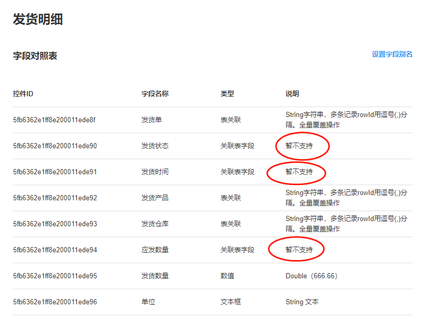Select control ID 5fb6362e1ff8e200011ede91

55,172
